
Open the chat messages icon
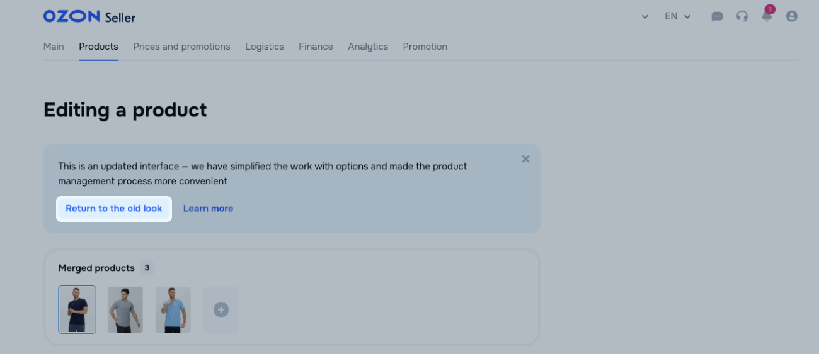[x=717, y=16]
